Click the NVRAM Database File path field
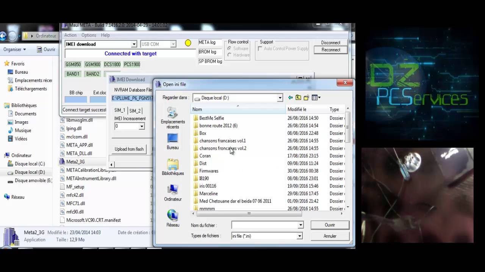 click(132, 98)
